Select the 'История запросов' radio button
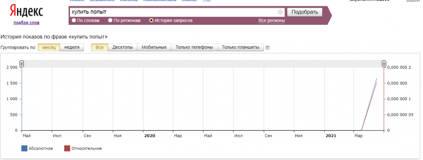Image resolution: width=423 pixels, height=160 pixels. pyautogui.click(x=151, y=21)
